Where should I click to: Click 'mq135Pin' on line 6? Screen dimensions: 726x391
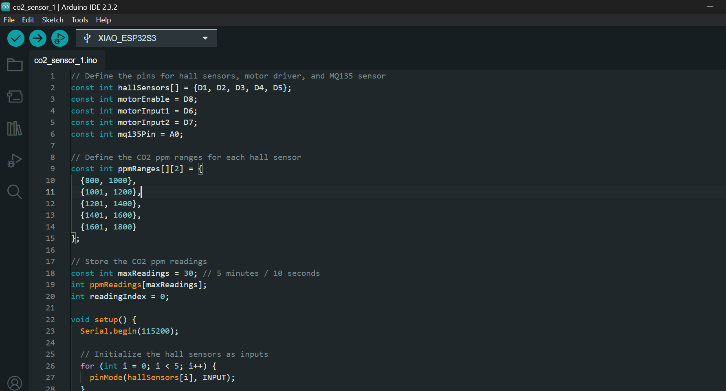point(136,134)
